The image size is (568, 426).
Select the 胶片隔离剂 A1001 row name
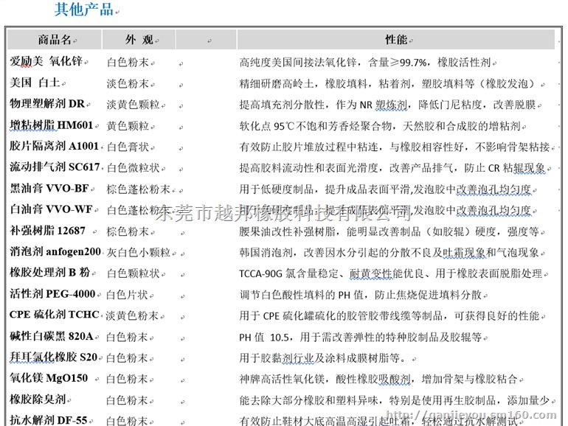(x=54, y=146)
